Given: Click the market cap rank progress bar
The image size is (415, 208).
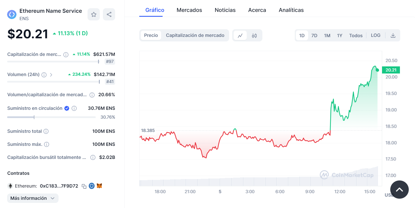Looking at the screenshot, I should point(53,62).
